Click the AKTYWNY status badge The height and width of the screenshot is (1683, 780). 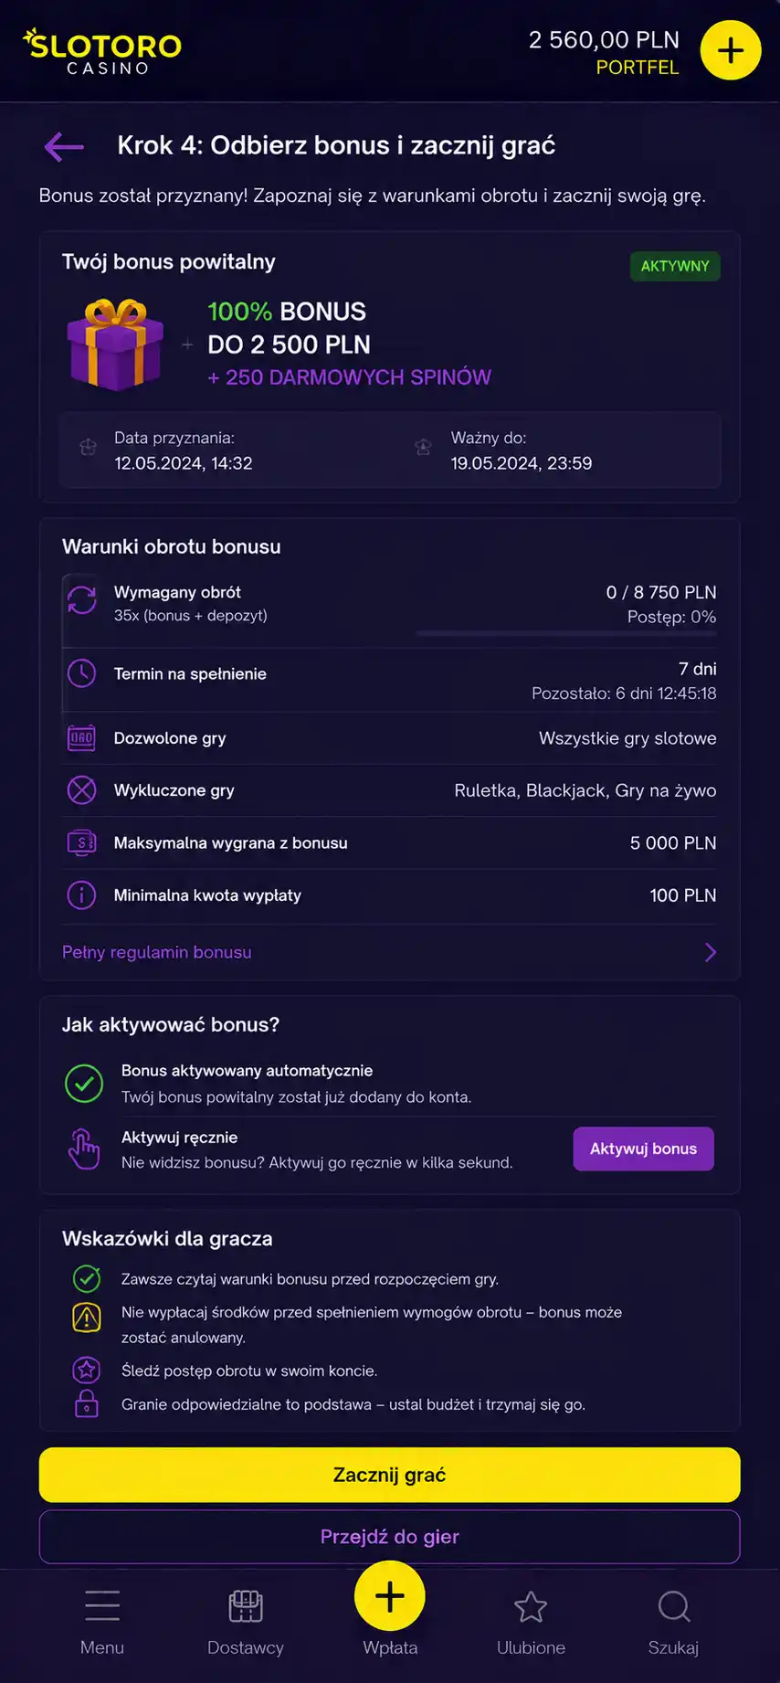[675, 266]
